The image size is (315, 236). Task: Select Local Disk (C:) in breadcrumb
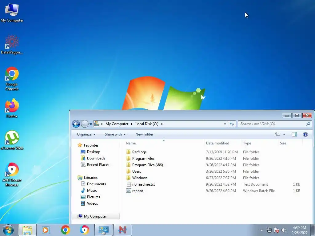(147, 124)
